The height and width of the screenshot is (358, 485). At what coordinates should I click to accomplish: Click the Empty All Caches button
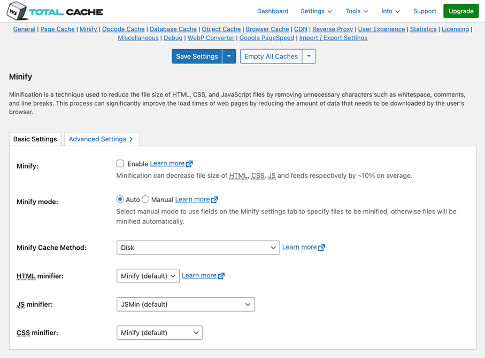click(271, 56)
